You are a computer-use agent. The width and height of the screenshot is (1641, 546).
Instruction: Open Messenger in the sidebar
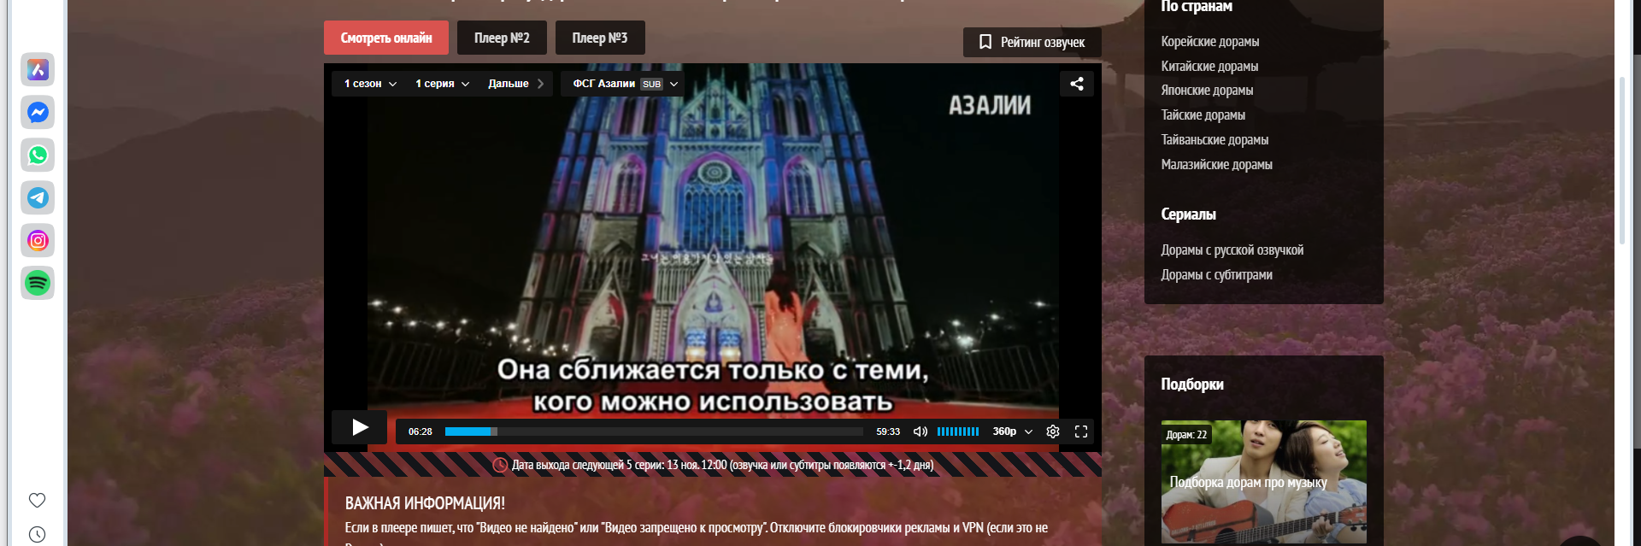coord(38,112)
